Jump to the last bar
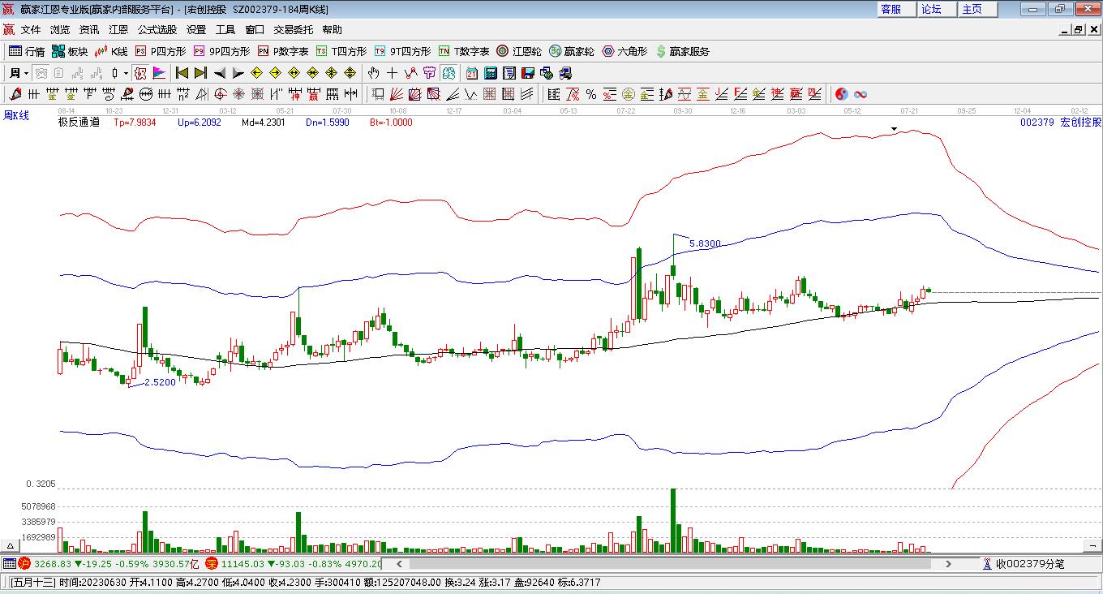 [200, 73]
